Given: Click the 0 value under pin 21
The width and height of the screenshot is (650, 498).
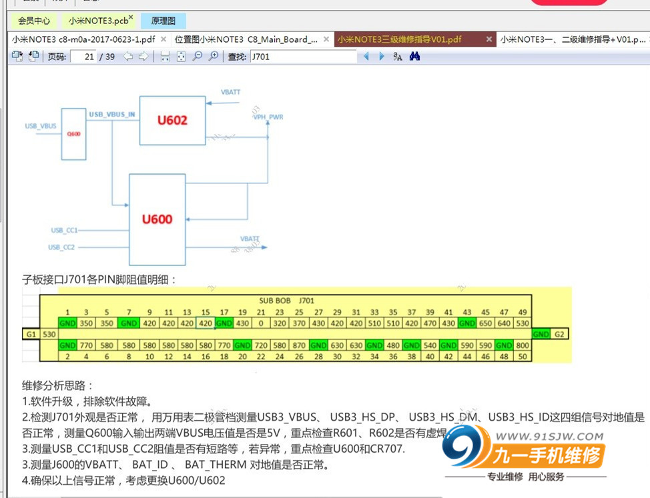Looking at the screenshot, I should 261,323.
